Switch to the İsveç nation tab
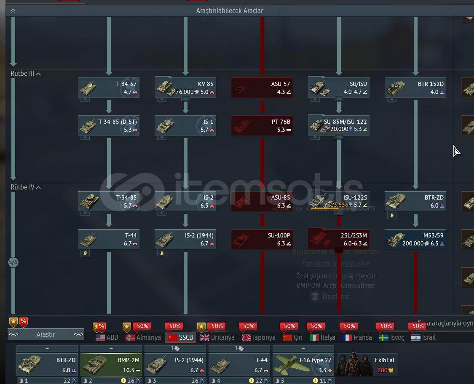The image size is (474, 384). [x=391, y=337]
